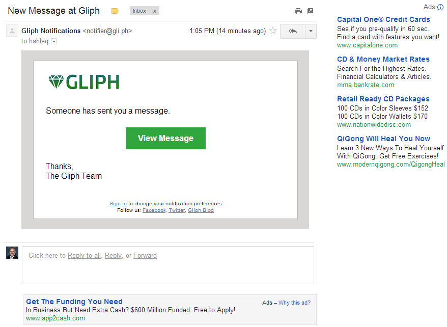Click the user profile photo thumbnail
447x327 pixels.
(x=12, y=253)
